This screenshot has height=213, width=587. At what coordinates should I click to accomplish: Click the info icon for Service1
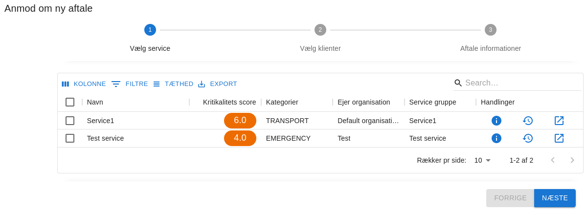point(497,121)
